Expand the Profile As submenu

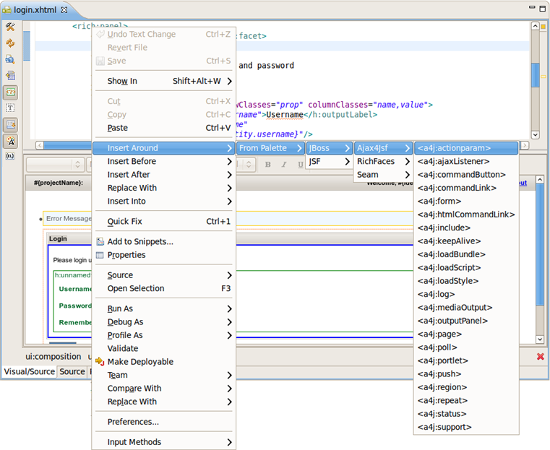click(x=164, y=335)
